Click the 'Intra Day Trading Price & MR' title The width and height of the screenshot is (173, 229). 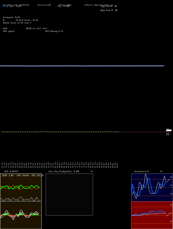point(64,171)
